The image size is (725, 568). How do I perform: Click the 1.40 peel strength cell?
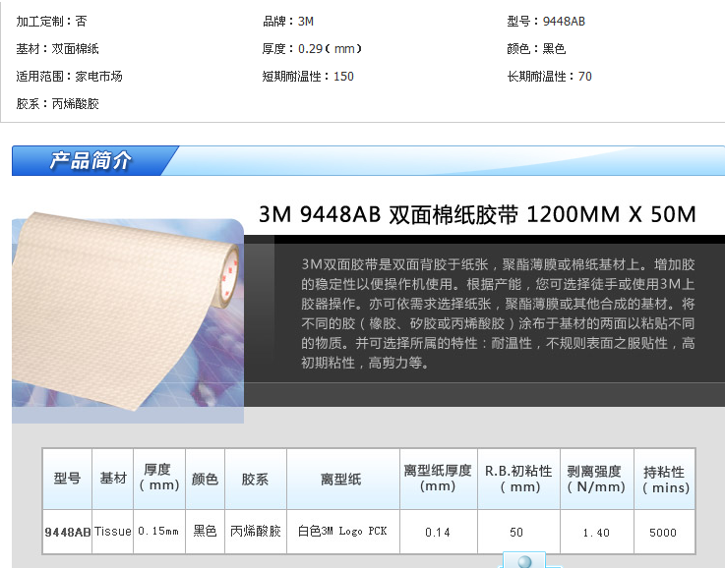596,532
